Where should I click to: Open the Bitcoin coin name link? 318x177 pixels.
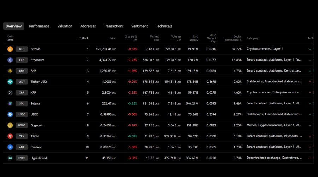[x=35, y=49]
